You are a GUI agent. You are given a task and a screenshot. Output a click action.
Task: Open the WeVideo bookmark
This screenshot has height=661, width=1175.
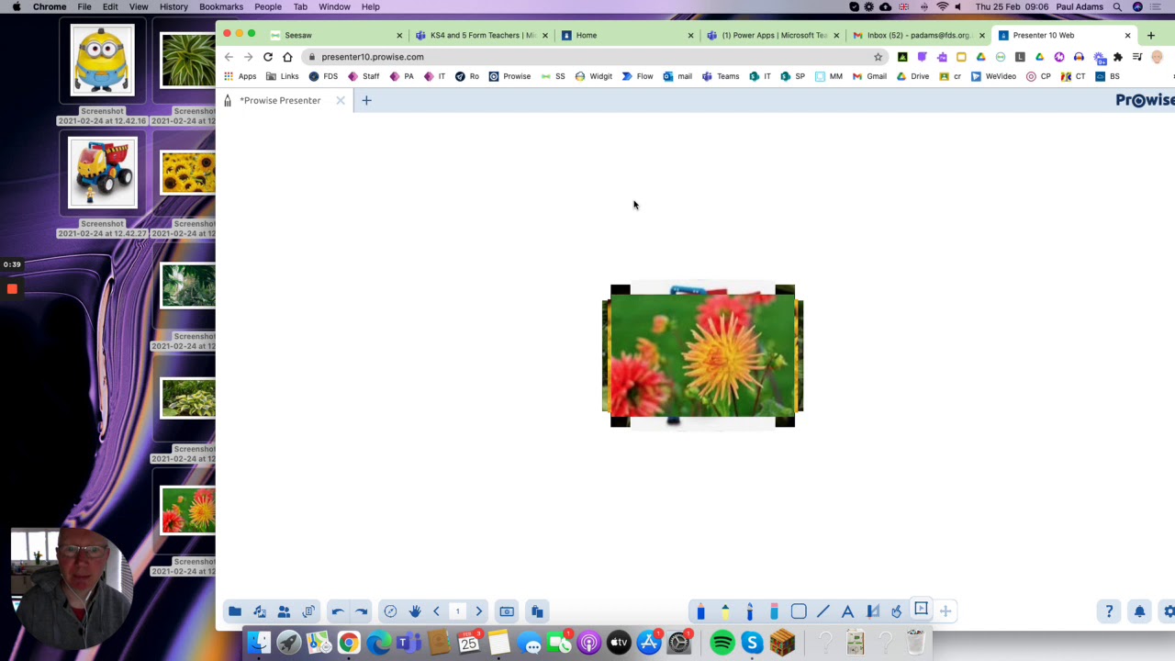[993, 76]
